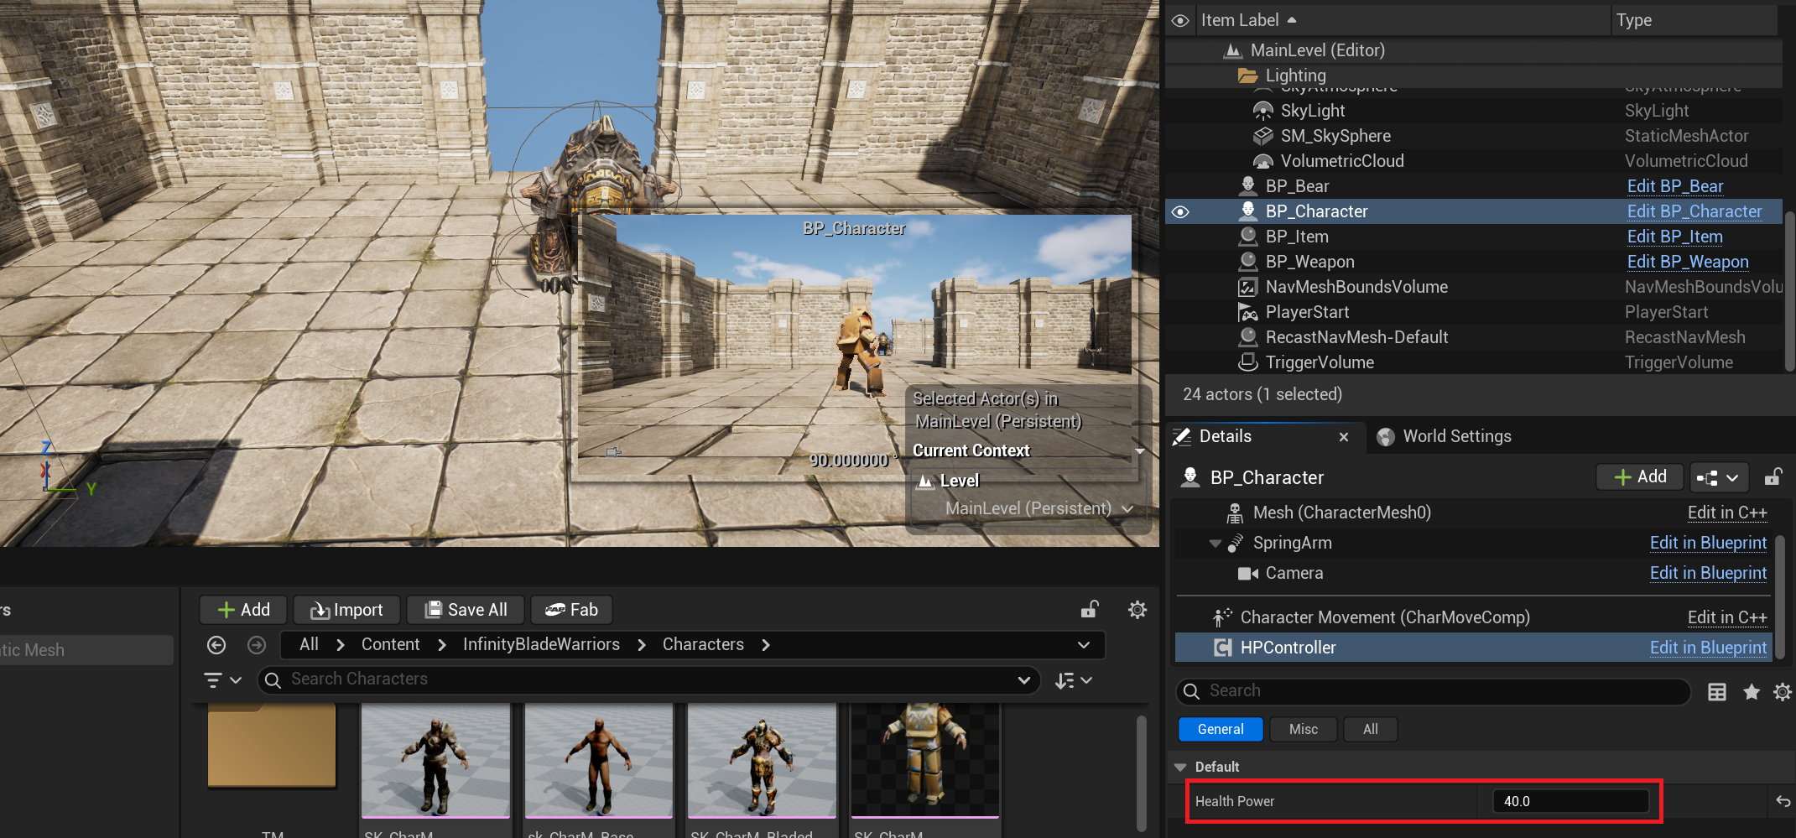Toggle visibility eye for BP_Character row
This screenshot has height=838, width=1796.
pos(1180,211)
